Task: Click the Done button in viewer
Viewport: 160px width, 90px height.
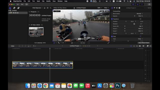Action: point(107,11)
